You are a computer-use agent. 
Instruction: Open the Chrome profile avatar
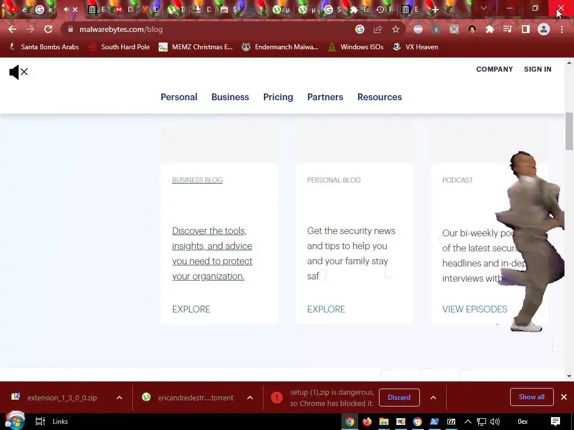point(544,29)
